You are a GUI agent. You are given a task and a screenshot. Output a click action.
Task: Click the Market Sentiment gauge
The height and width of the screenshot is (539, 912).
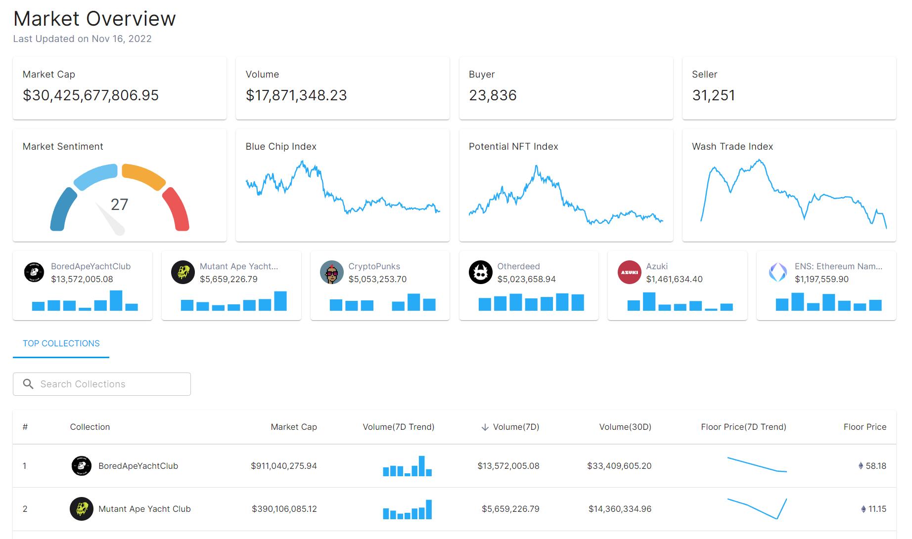point(120,199)
